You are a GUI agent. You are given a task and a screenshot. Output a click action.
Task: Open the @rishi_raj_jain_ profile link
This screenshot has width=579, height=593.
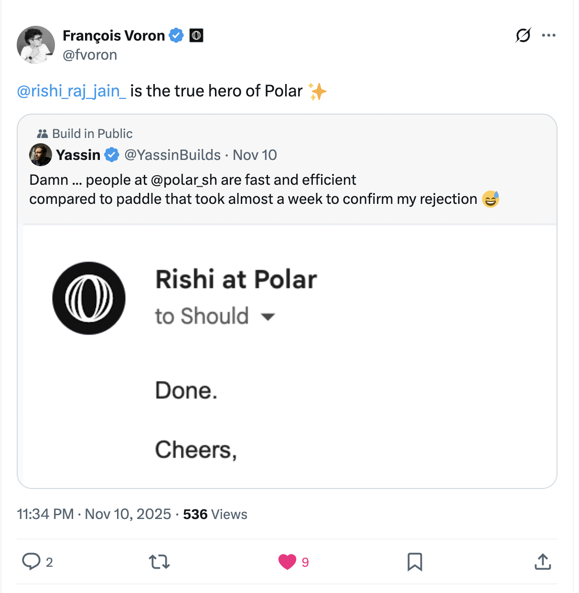click(71, 91)
